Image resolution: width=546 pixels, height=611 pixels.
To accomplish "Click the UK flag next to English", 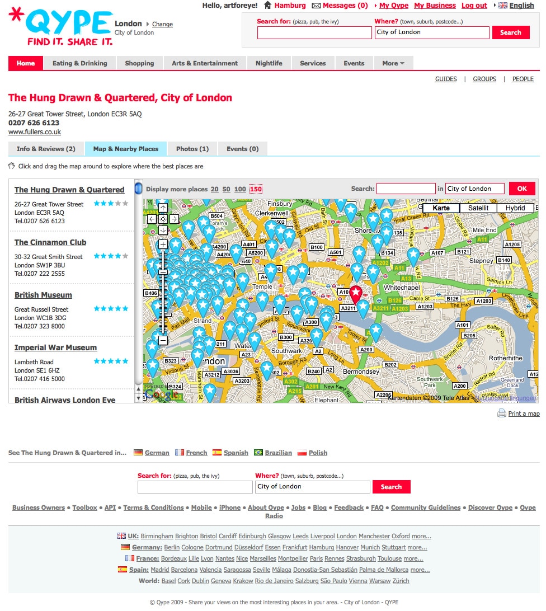I will click(503, 6).
